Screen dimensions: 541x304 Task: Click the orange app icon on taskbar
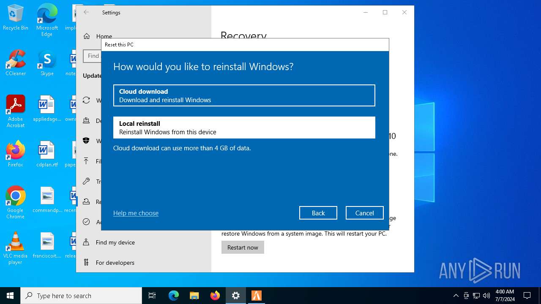(257, 296)
